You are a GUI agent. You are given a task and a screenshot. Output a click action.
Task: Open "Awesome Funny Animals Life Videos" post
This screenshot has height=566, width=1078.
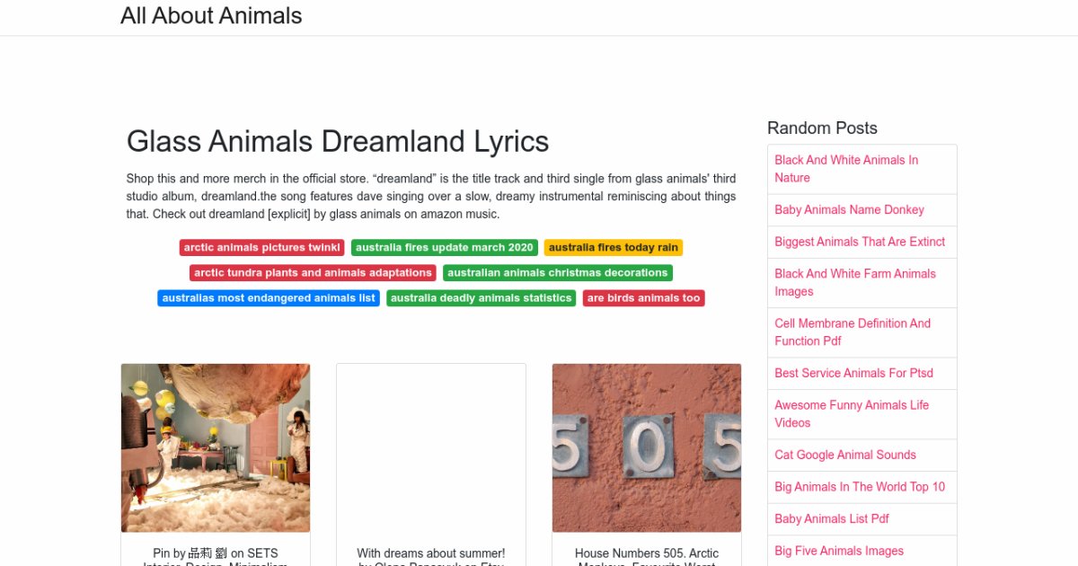tap(851, 413)
